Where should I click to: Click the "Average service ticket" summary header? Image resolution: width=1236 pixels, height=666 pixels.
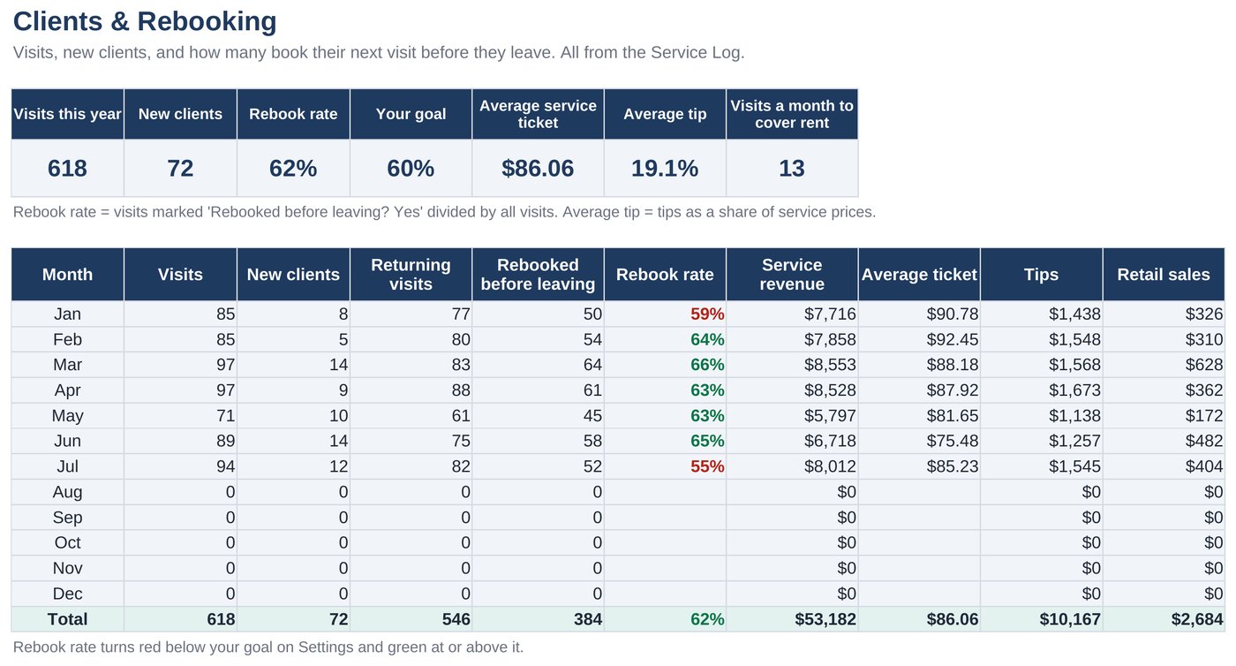538,114
